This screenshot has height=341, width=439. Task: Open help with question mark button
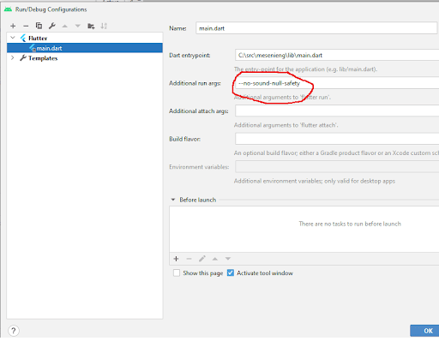pos(14,331)
